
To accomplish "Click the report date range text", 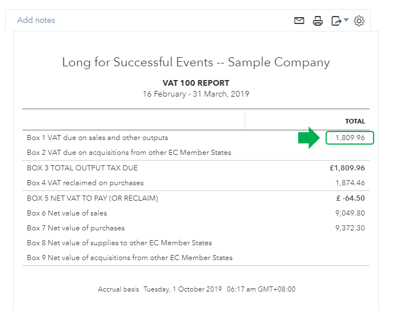I will (x=196, y=94).
